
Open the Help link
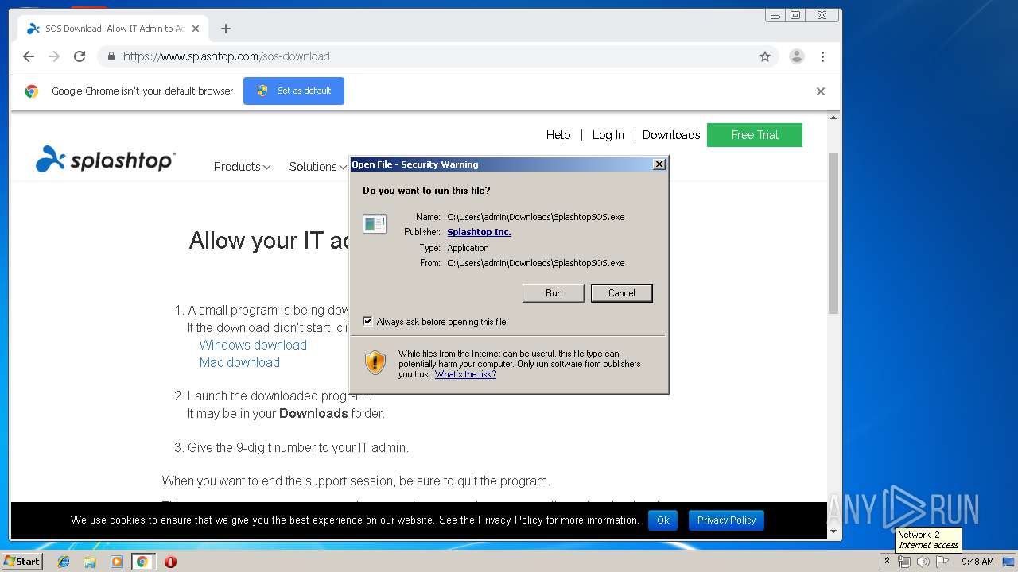(x=558, y=135)
